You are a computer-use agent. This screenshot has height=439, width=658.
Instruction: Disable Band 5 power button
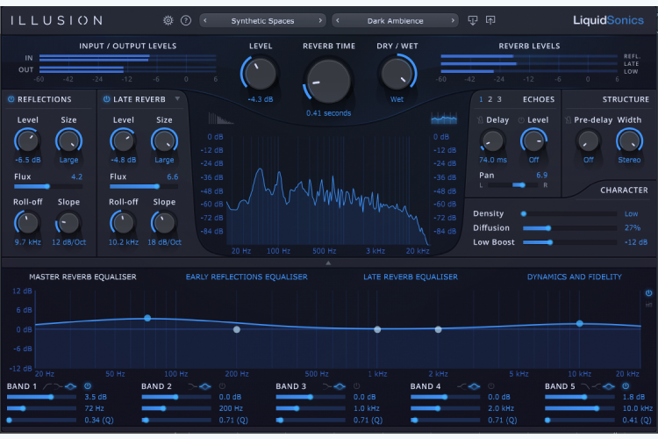[x=626, y=386]
